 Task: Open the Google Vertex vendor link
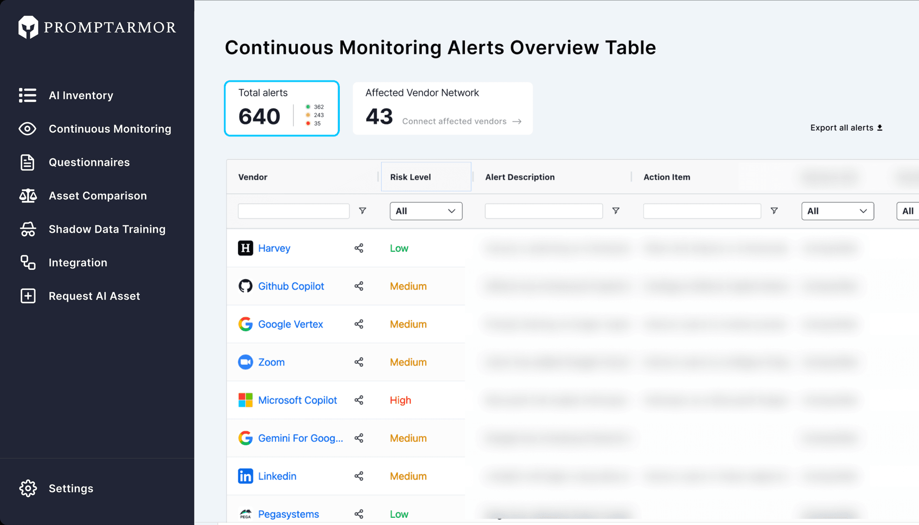click(x=291, y=324)
